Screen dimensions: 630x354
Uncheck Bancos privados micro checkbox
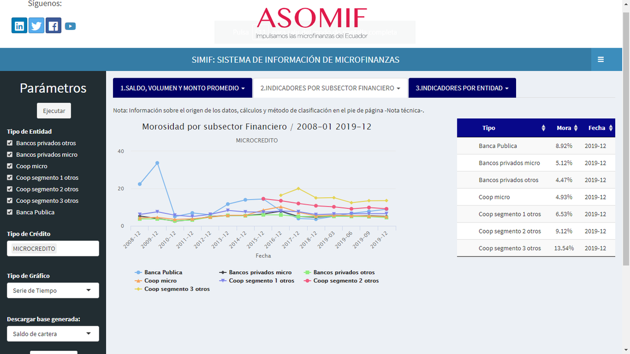coord(10,155)
